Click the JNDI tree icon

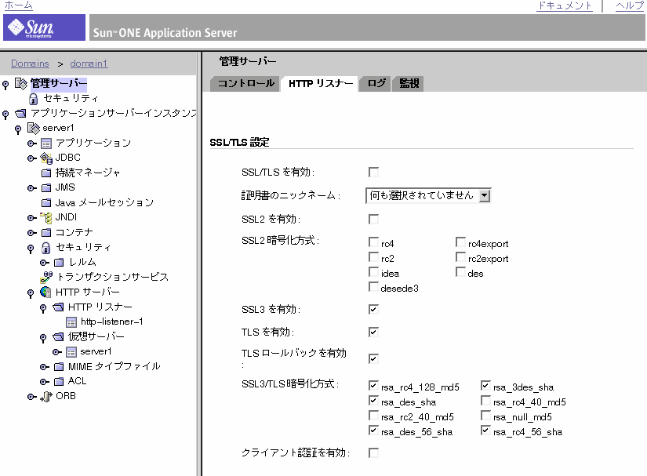tap(45, 218)
